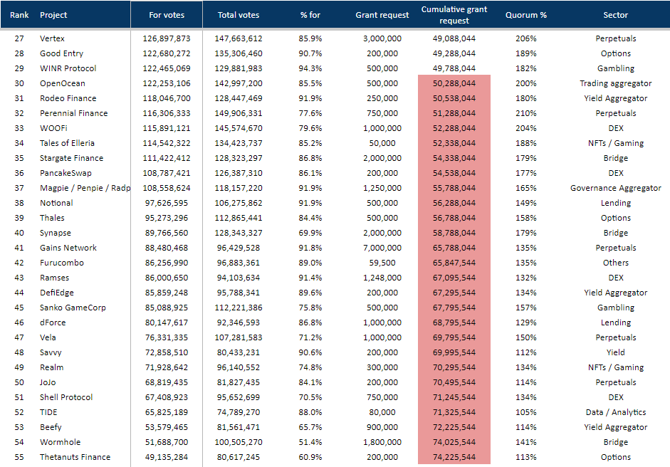Click the 51.4% for cell

point(310,442)
